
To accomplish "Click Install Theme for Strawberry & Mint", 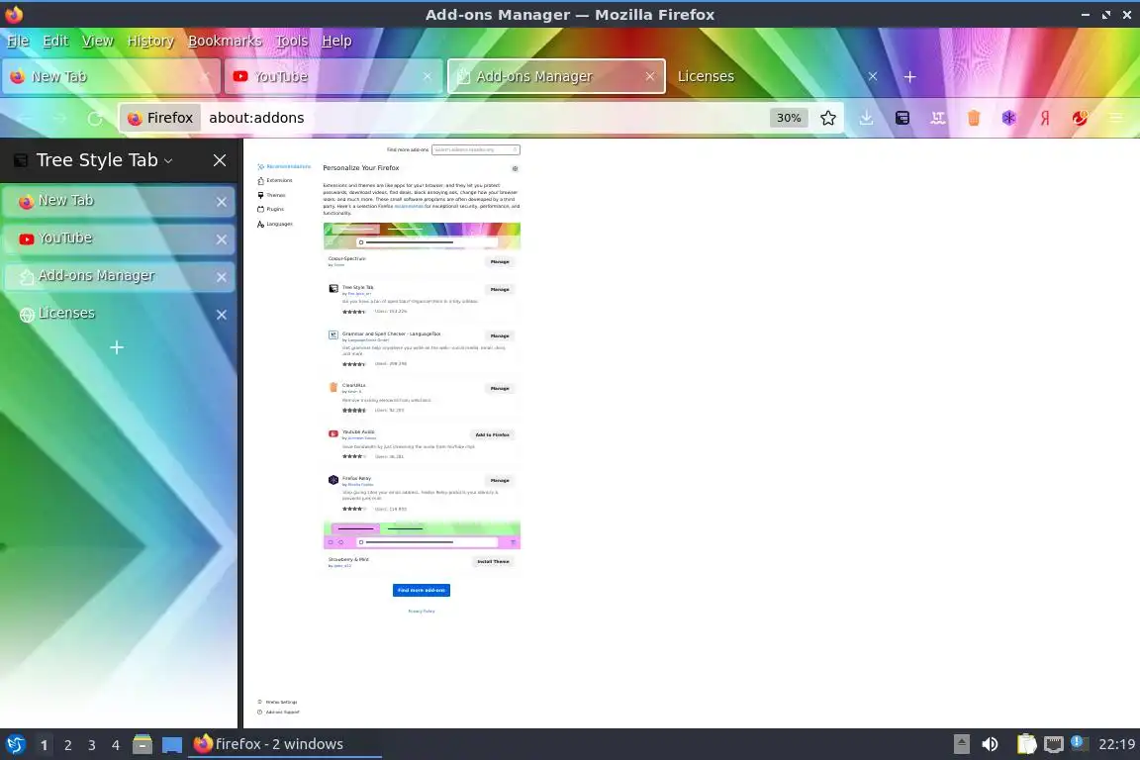I will [493, 561].
